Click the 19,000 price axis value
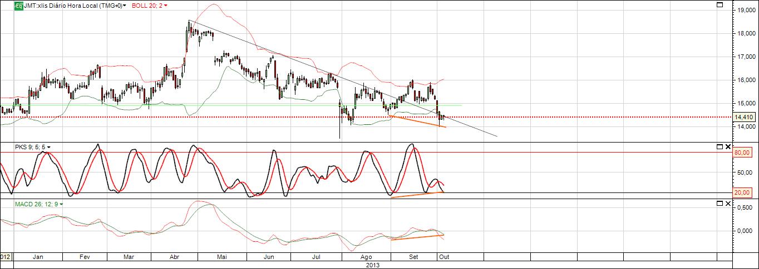Viewport: 759px width, 269px height. (x=746, y=10)
